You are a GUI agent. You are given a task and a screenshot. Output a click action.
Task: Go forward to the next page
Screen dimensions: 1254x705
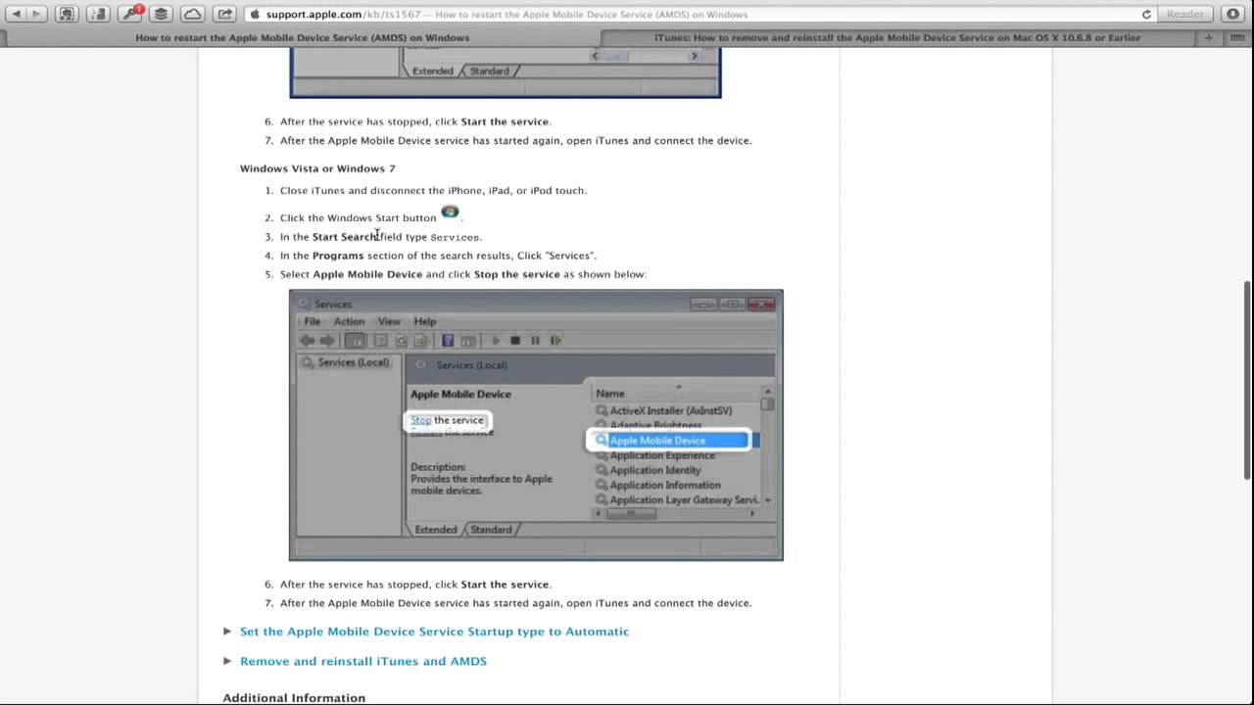[37, 14]
